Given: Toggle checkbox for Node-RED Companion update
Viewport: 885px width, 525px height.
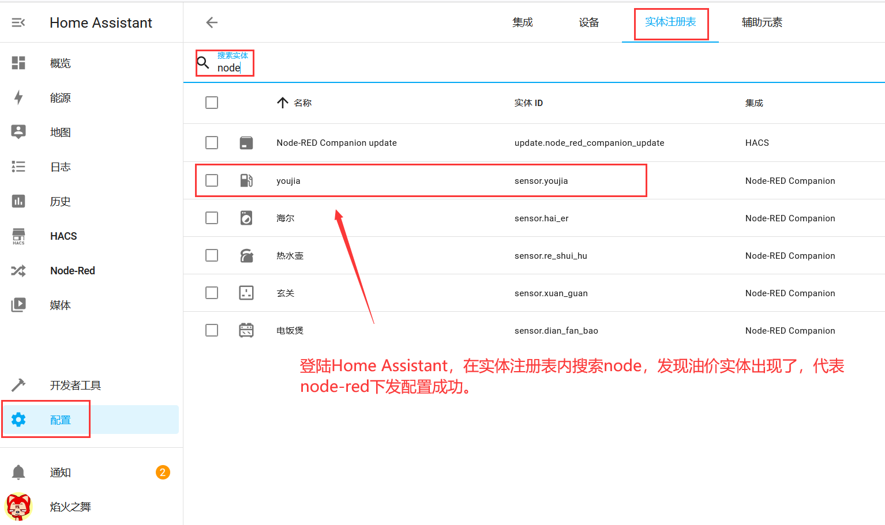Looking at the screenshot, I should click(212, 142).
